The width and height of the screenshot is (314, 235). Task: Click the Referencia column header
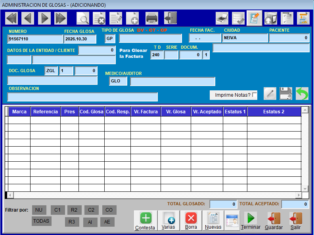pyautogui.click(x=46, y=112)
